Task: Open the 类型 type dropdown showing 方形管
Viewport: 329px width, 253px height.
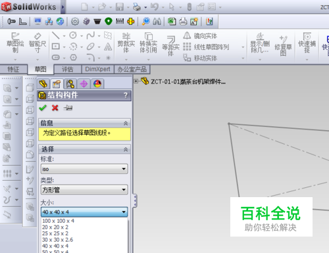Action: click(x=84, y=189)
